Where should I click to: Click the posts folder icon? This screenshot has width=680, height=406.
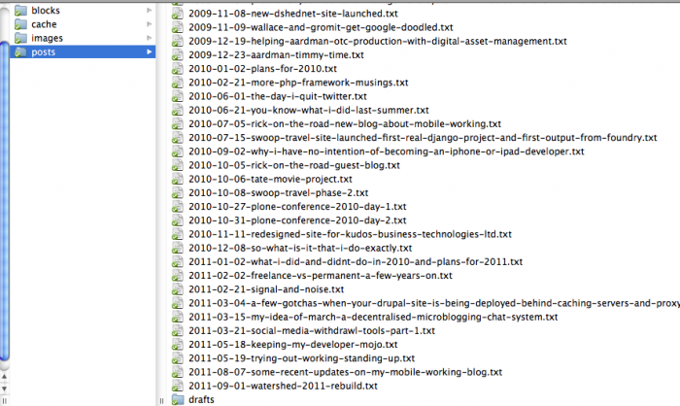[20, 52]
